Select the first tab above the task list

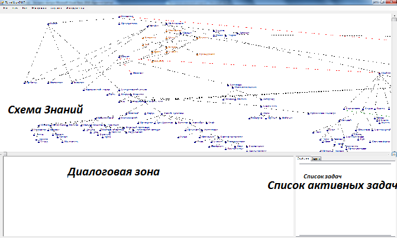point(302,159)
